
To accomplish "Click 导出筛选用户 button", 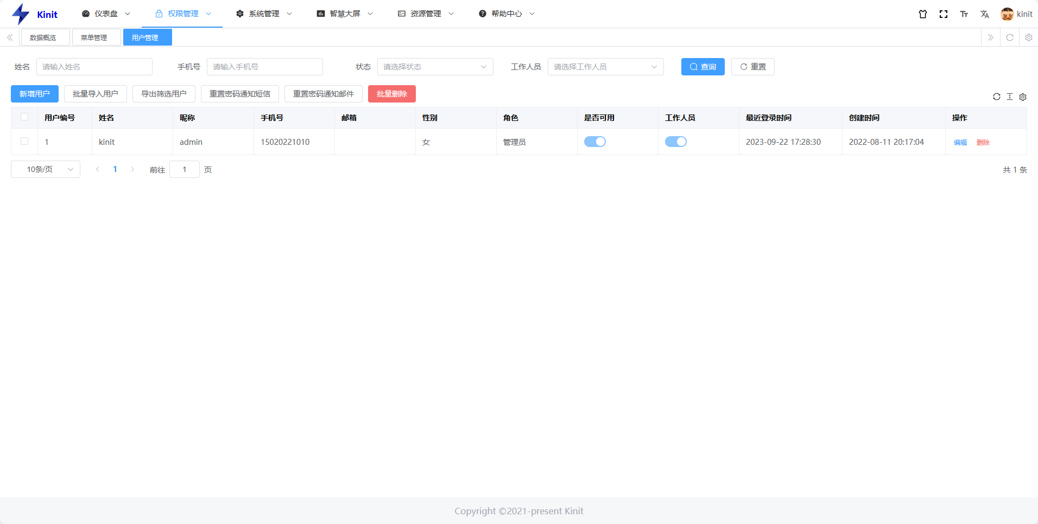I will click(164, 94).
